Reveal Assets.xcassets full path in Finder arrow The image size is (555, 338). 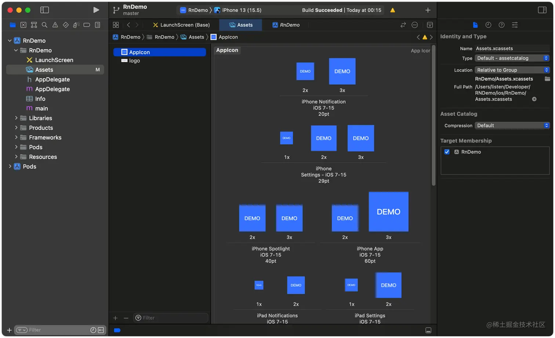click(x=534, y=99)
